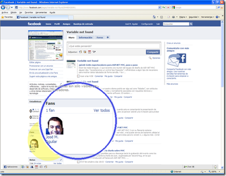Click the page profile picture thumbnail

pos(45,45)
